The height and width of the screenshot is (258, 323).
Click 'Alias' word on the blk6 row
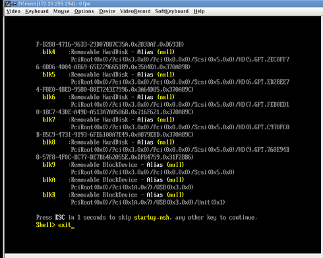click(145, 97)
